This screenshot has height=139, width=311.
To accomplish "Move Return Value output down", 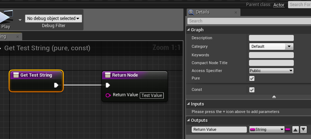I will tap(303, 130).
